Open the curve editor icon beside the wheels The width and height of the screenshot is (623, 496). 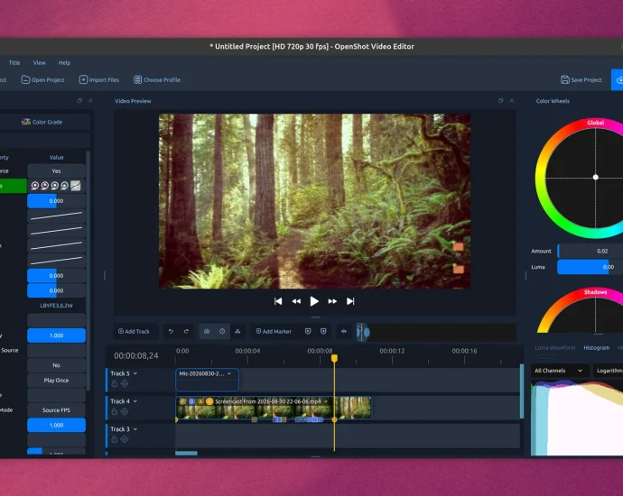(x=76, y=186)
